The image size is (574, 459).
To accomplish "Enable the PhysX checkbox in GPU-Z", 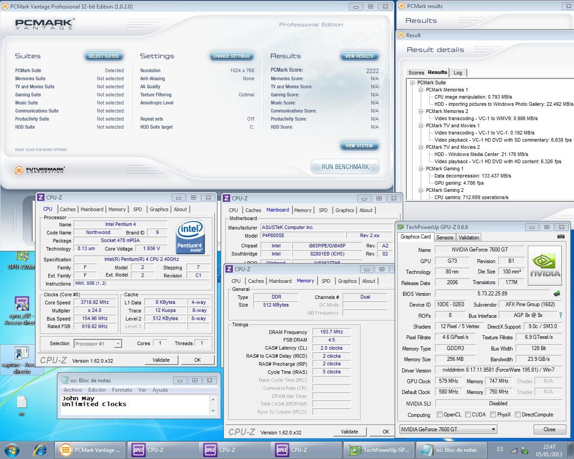I will (x=493, y=415).
